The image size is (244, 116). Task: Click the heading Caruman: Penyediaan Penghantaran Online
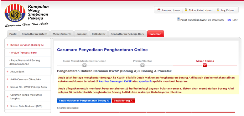102,50
